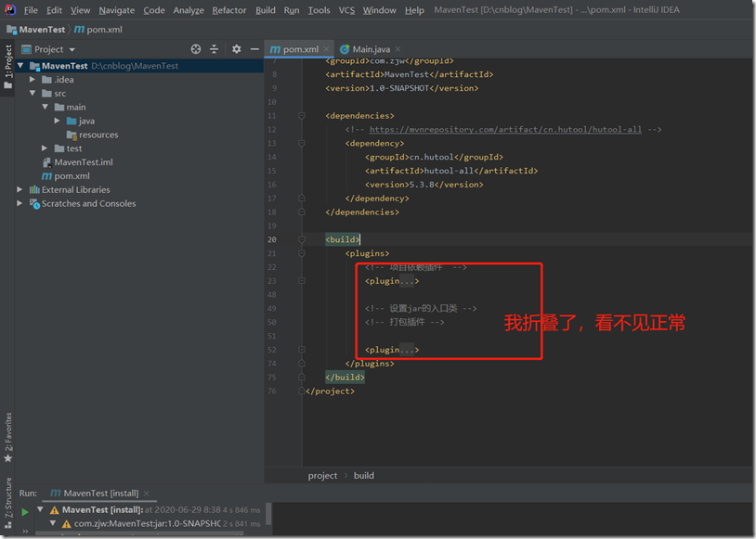Rerun MavenTest install with green play icon

pos(25,512)
